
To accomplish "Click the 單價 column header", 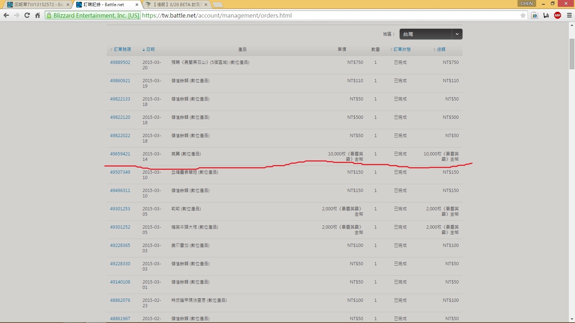I will (342, 50).
